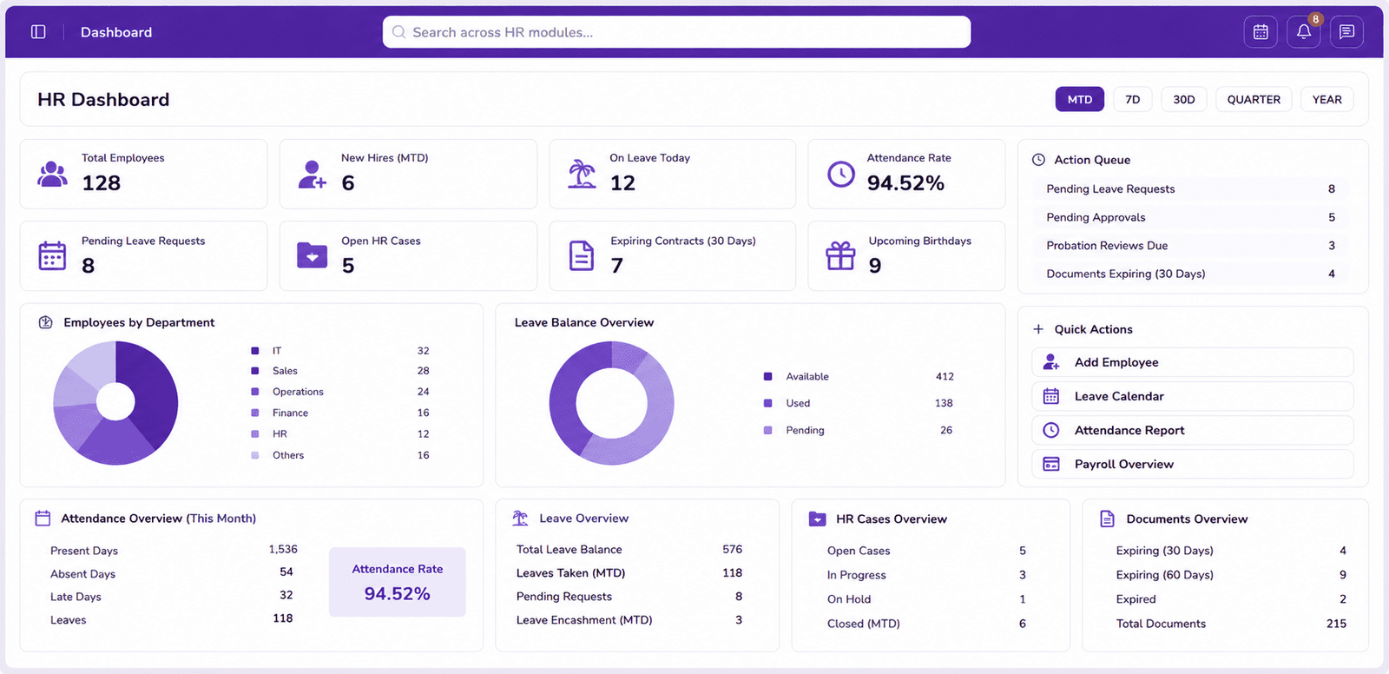Click the In Progress cases row
Image resolution: width=1389 pixels, height=674 pixels.
pos(927,575)
